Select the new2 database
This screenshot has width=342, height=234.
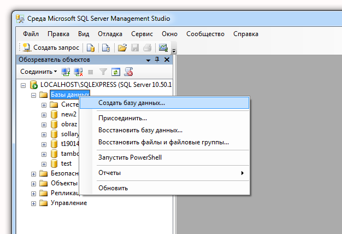69,114
